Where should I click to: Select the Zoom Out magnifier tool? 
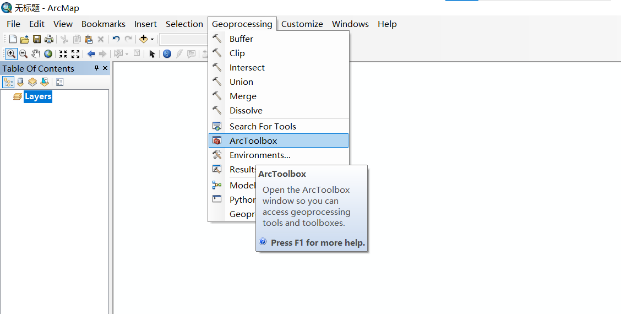23,53
